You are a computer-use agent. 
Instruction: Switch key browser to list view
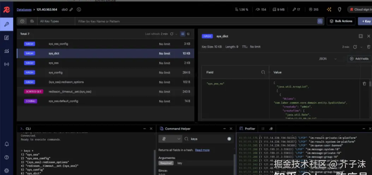183,34
